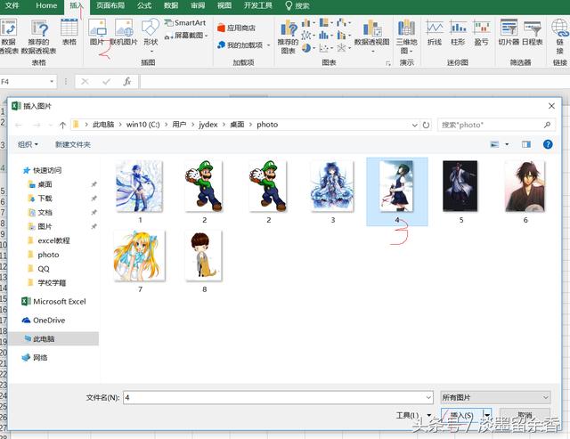Screen dimensions: 570x439
Task: Click the up-arrow navigation icon in the dialog
Action: 62,125
